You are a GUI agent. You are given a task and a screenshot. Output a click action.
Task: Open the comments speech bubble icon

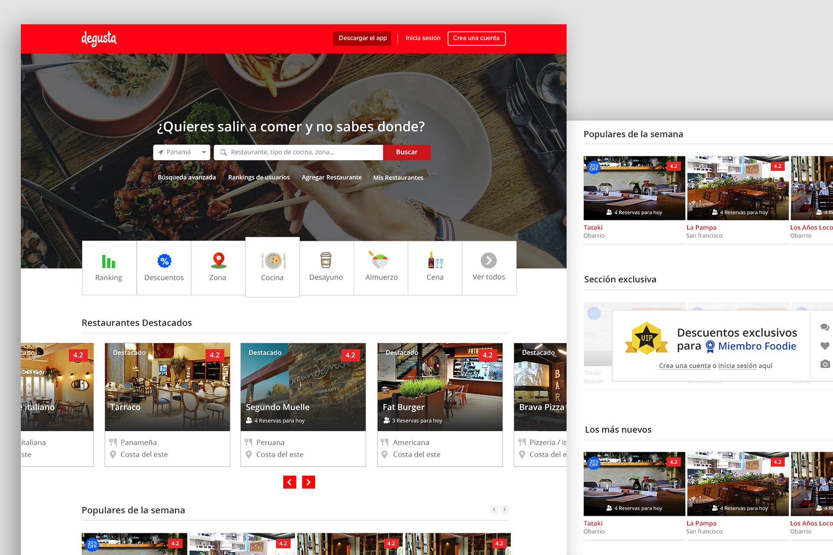[825, 327]
